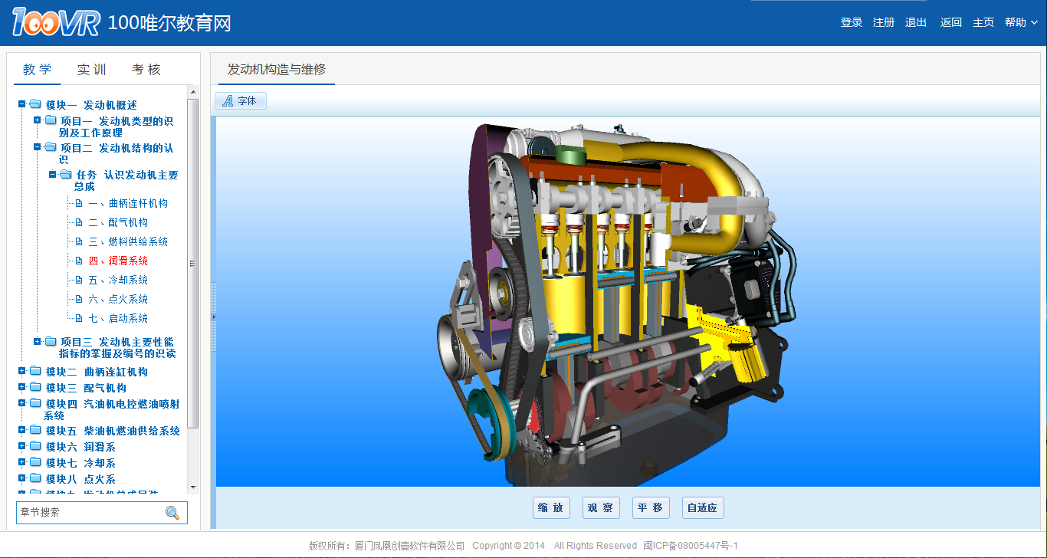Expand the 模块二 曲柄连杆机构 node

click(22, 371)
